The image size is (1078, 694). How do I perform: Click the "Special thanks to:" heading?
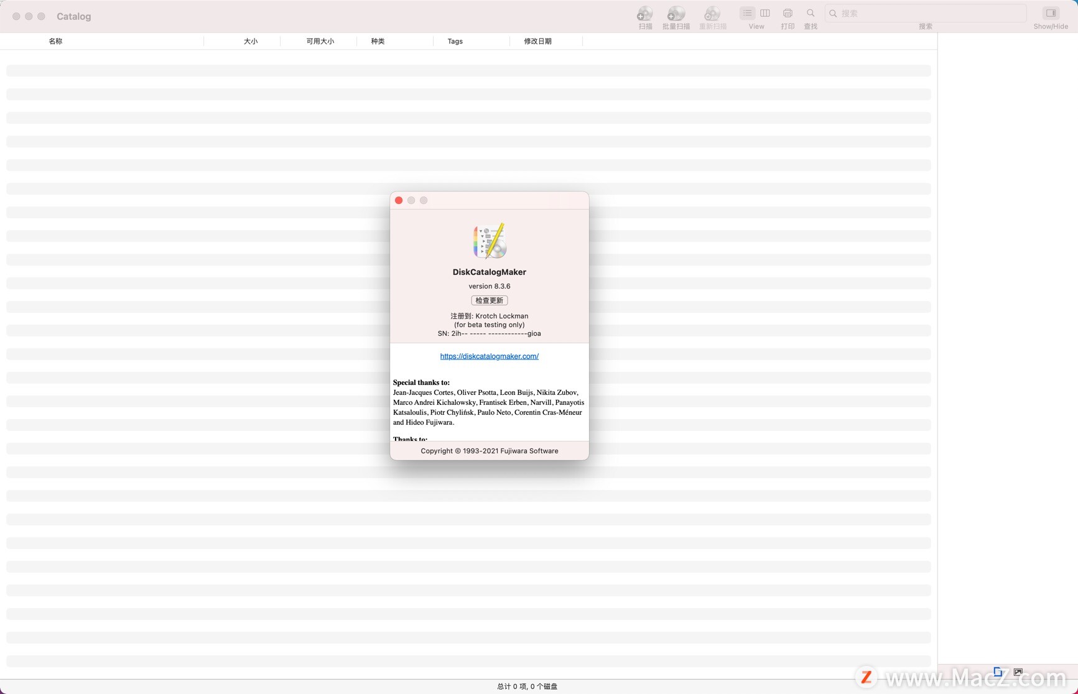tap(421, 382)
